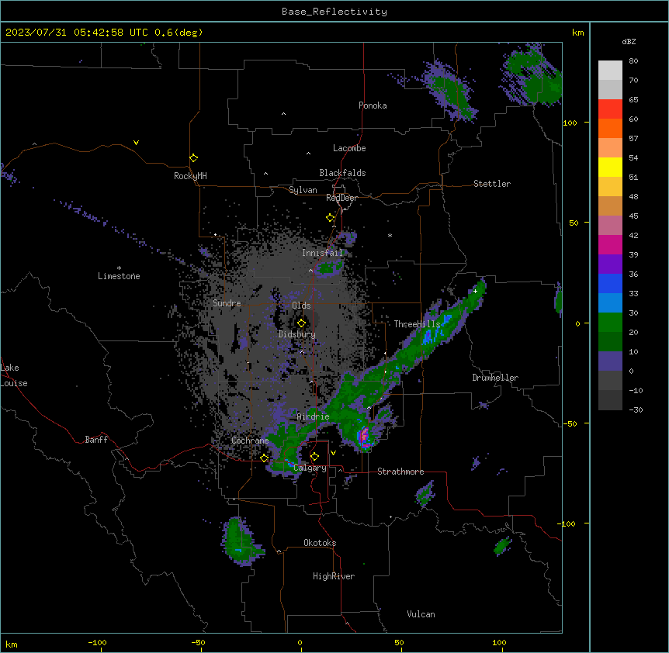Screen dimensions: 669x653
Task: Pick the white-grey swatch below 80
Action: tap(610, 71)
